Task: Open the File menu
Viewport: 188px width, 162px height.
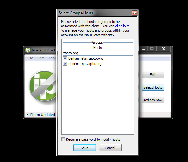Action: 30,58
